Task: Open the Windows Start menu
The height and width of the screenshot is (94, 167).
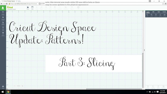Action: coord(3,92)
